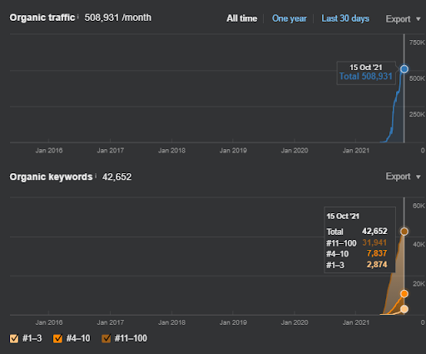
Task: Click the info icon beside Organic traffic
Action: coord(78,17)
